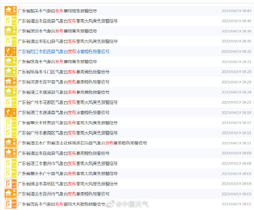
Task: Click the orange rainstorm icon for 清远市连南县
Action: [10, 153]
